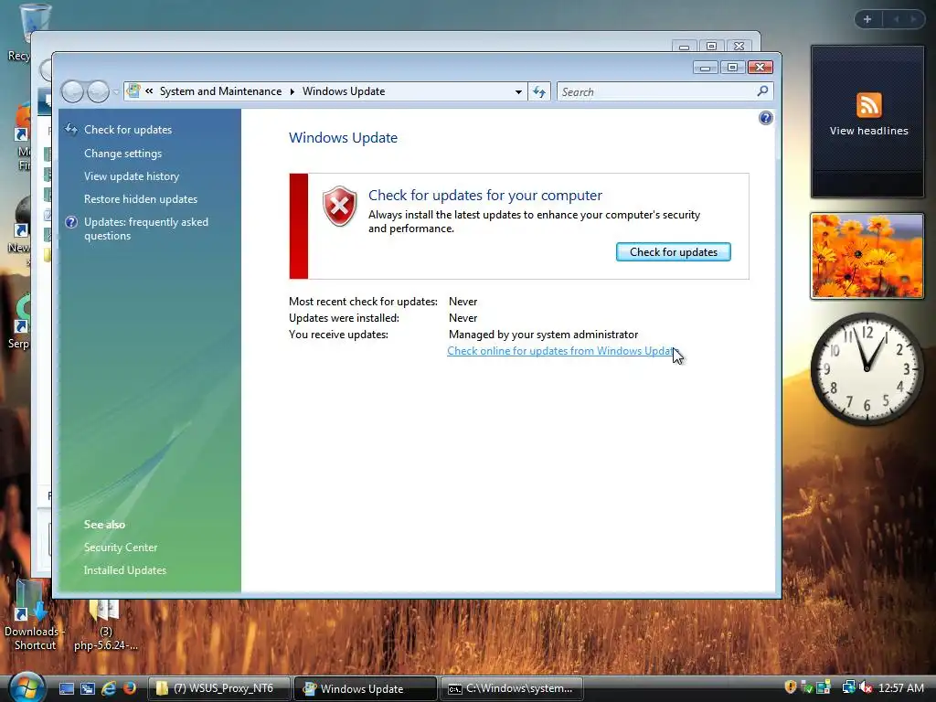Click Switch between windows in Quick Launch
The height and width of the screenshot is (702, 936).
click(x=88, y=688)
